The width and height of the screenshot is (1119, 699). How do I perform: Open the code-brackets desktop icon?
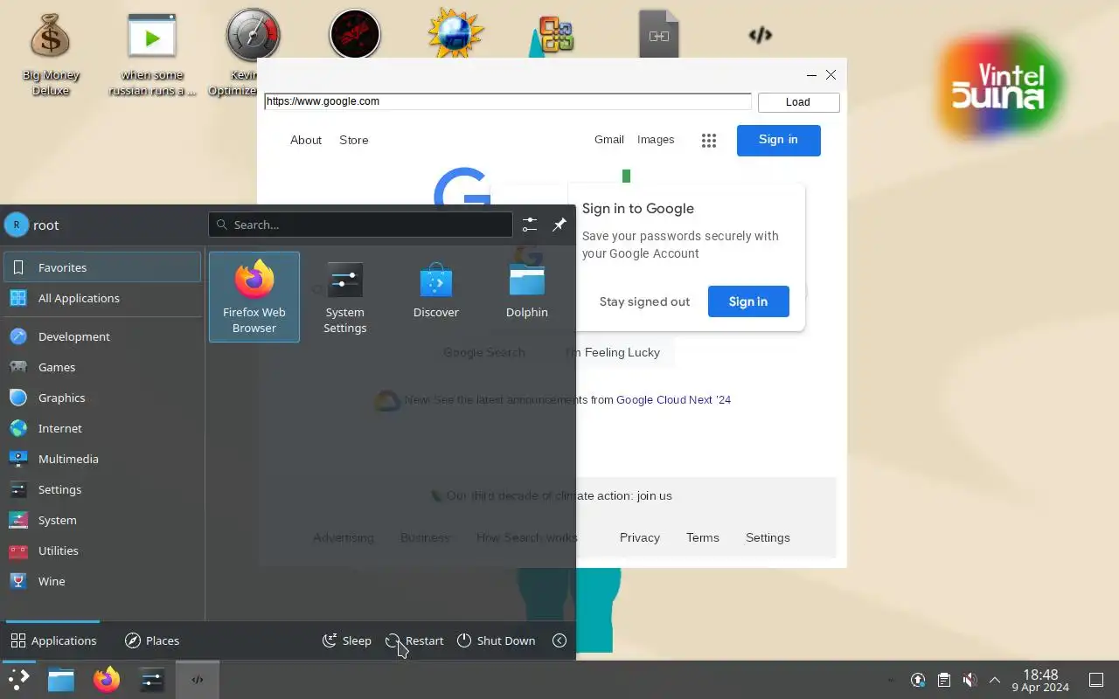[761, 35]
